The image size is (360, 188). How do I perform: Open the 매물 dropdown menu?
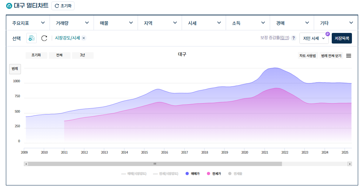116,23
